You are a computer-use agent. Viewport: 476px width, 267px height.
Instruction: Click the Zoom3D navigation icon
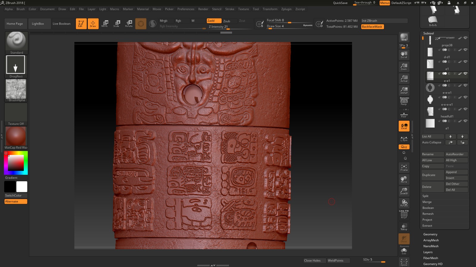(x=404, y=191)
